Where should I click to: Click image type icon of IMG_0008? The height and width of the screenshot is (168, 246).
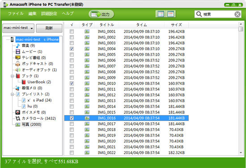(x=87, y=72)
